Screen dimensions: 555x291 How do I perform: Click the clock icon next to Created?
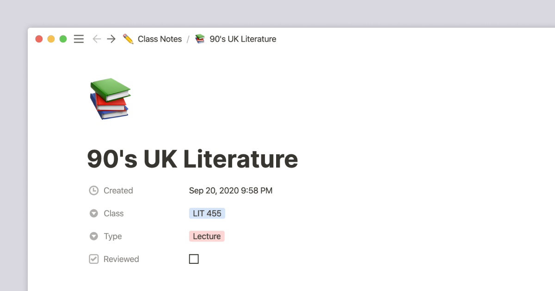point(93,190)
